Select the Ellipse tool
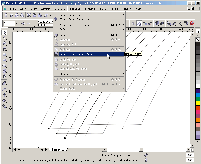This screenshot has width=201, height=164. tap(4, 60)
